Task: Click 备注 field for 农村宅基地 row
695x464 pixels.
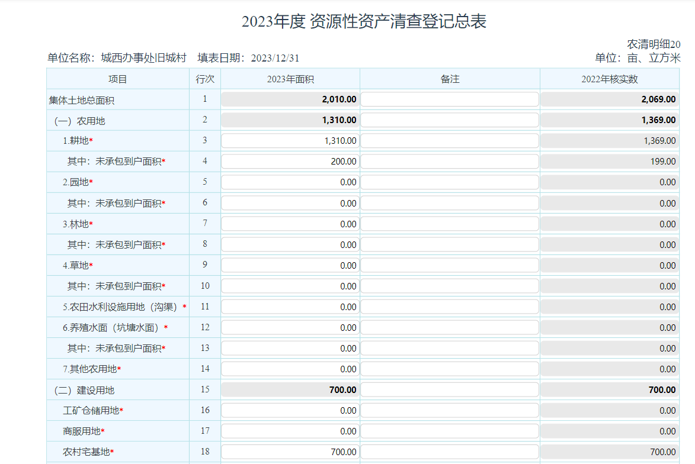Action: pyautogui.click(x=450, y=452)
